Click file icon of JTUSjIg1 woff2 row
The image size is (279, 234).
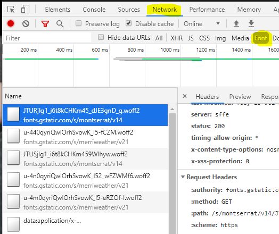point(13,157)
